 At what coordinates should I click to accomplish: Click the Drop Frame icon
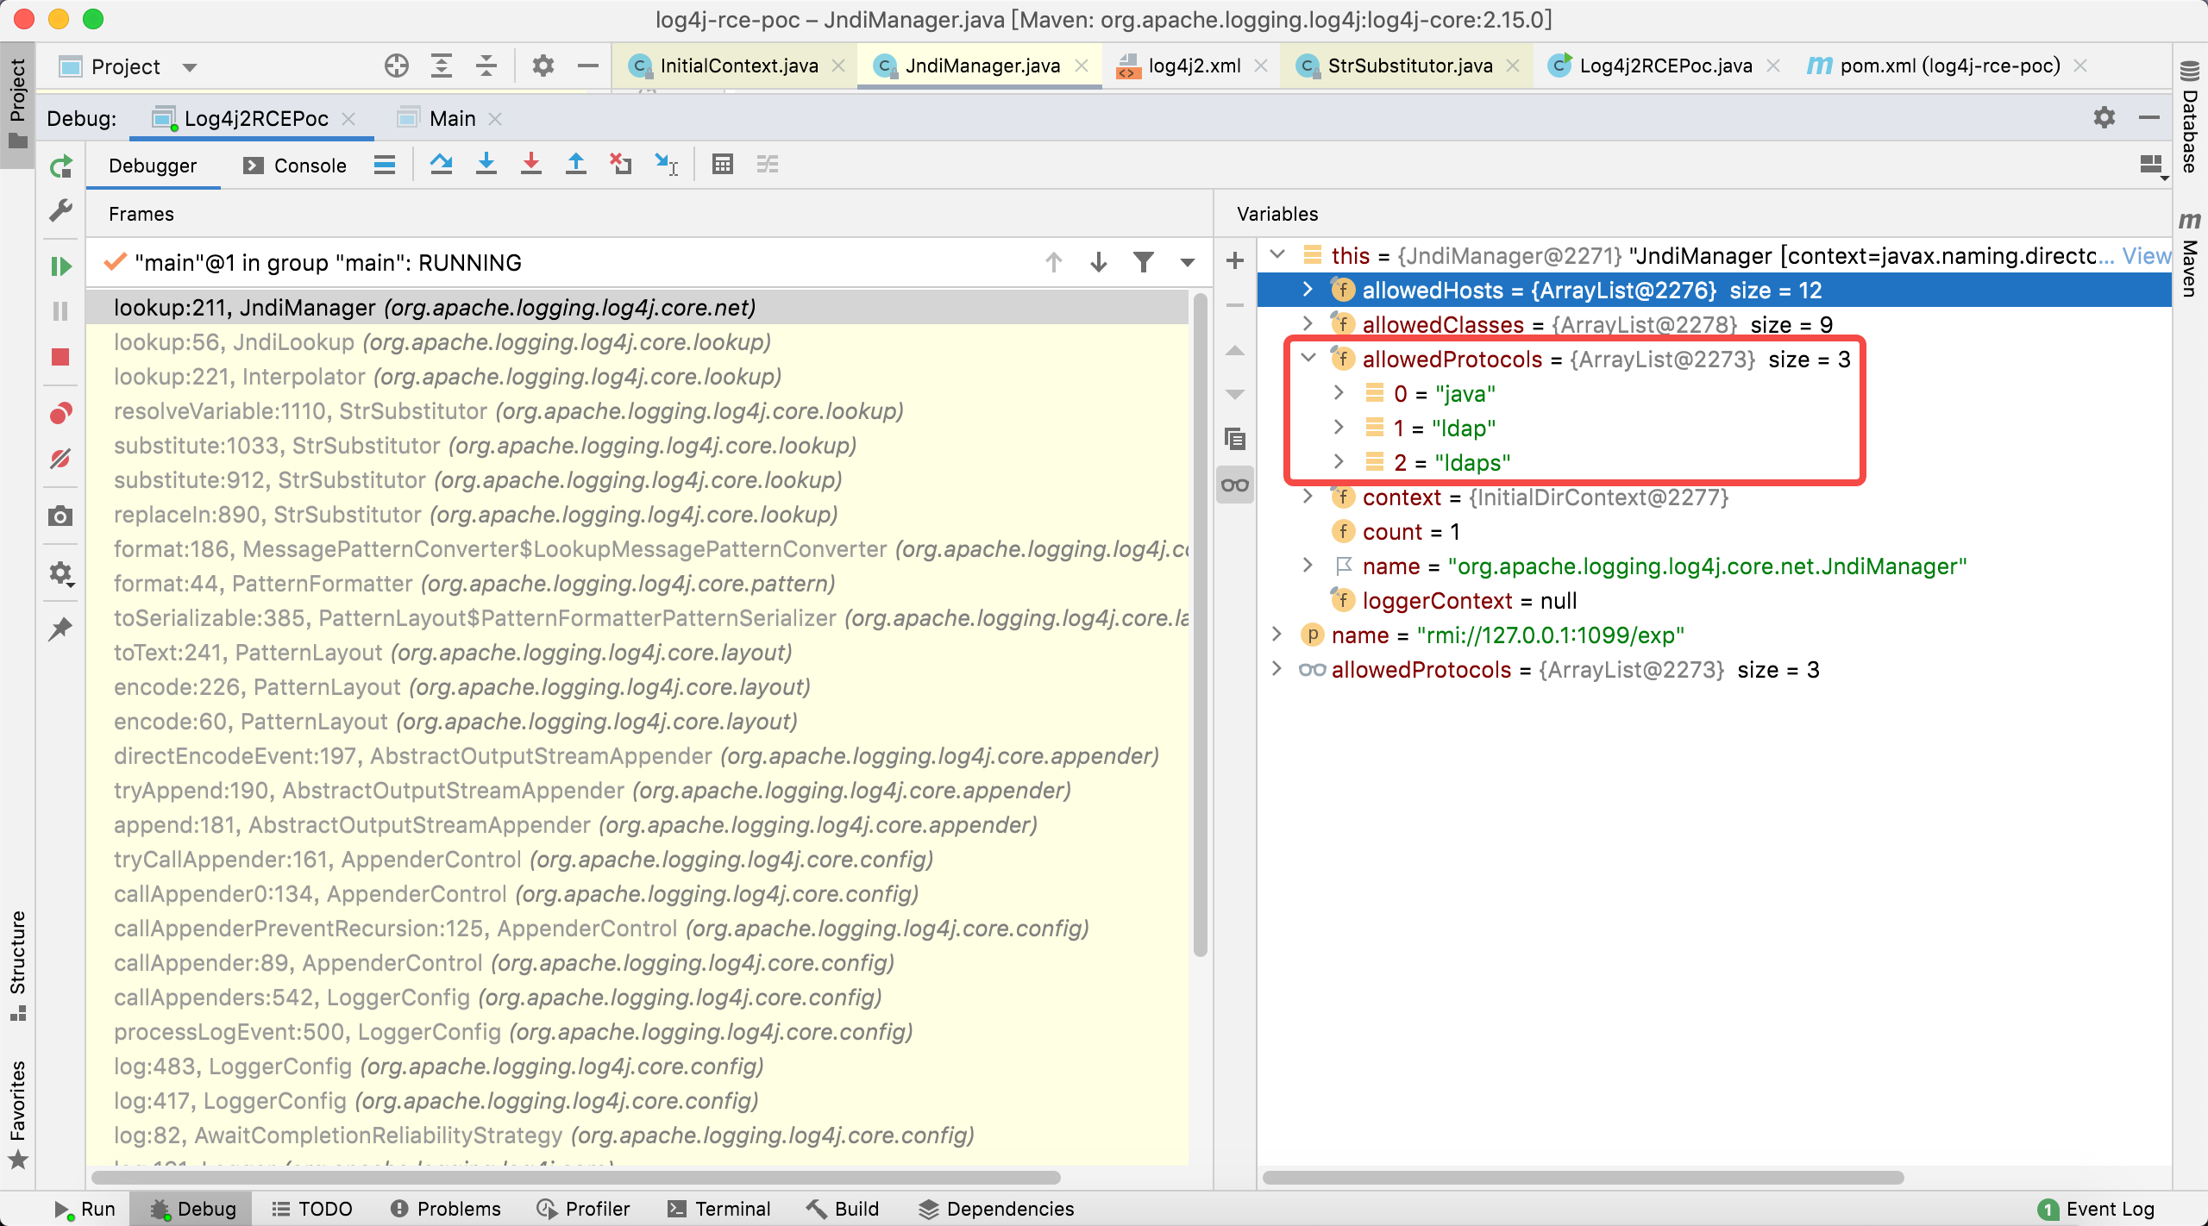point(621,165)
